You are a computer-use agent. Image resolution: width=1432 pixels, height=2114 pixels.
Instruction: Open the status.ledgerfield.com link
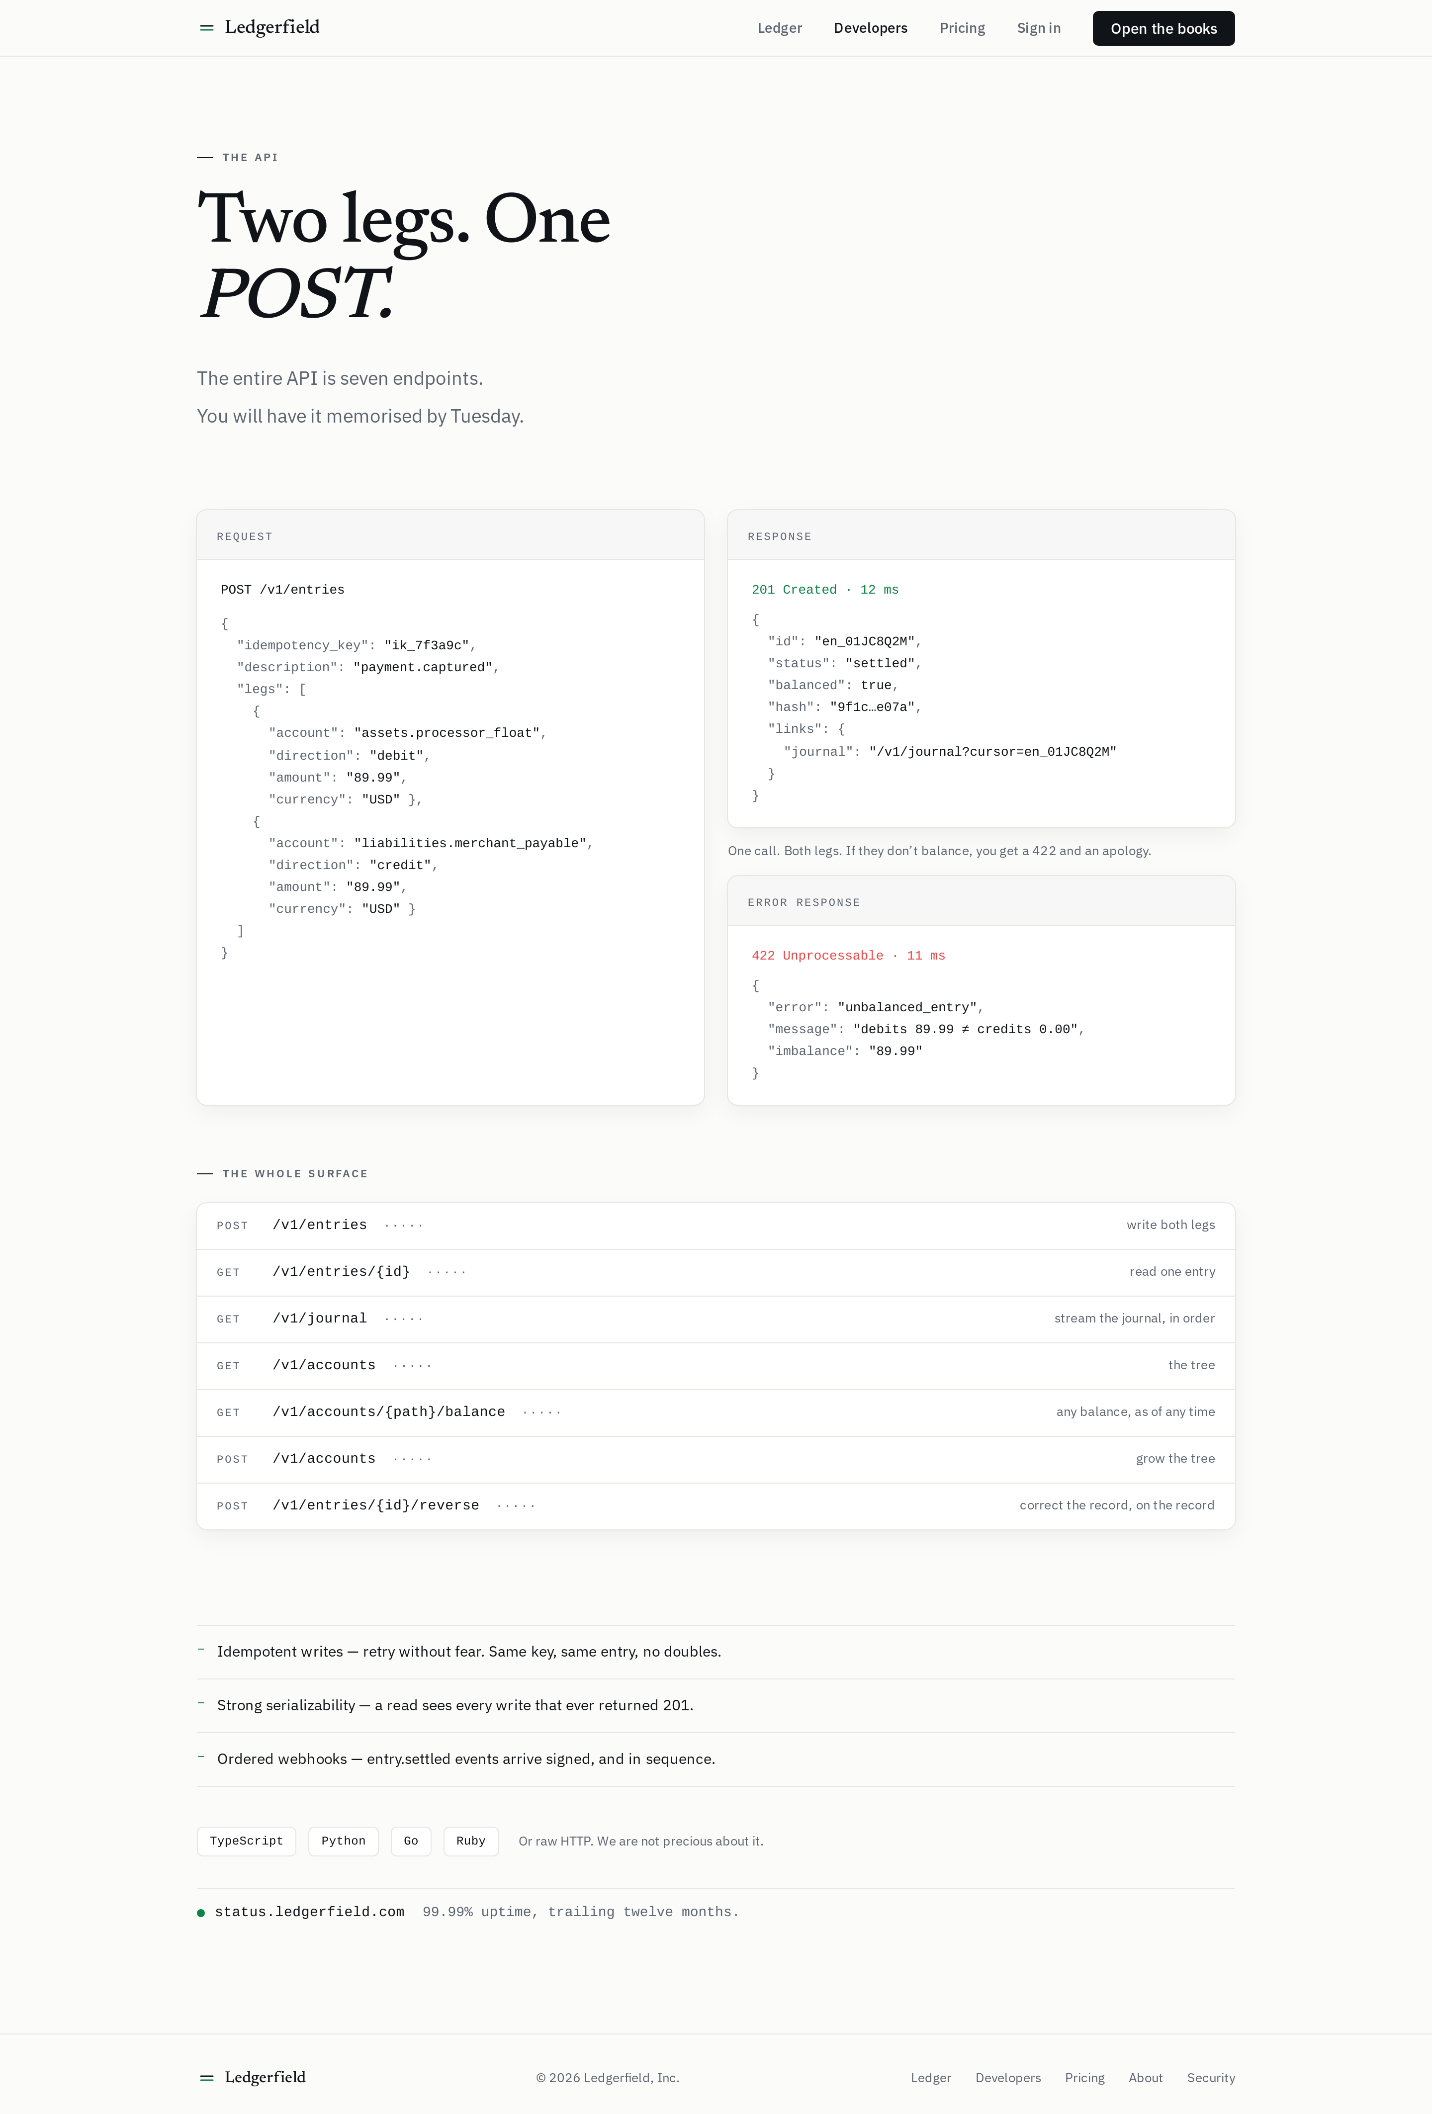(309, 1912)
